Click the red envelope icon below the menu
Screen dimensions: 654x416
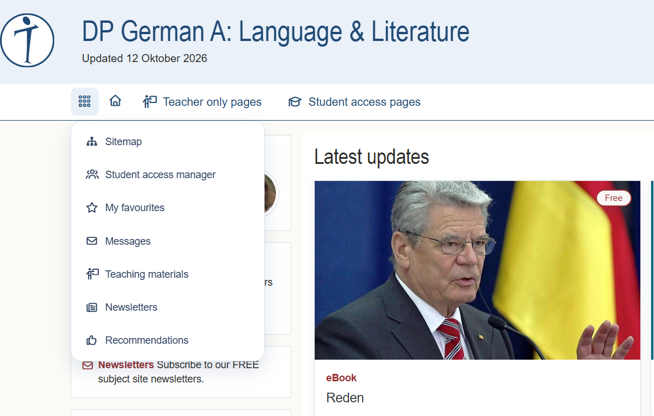pyautogui.click(x=88, y=365)
